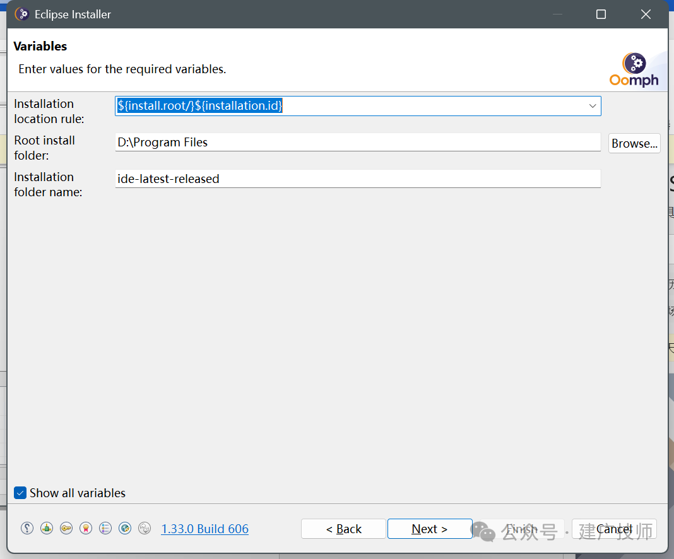Focus the Installation folder name field

coord(358,179)
